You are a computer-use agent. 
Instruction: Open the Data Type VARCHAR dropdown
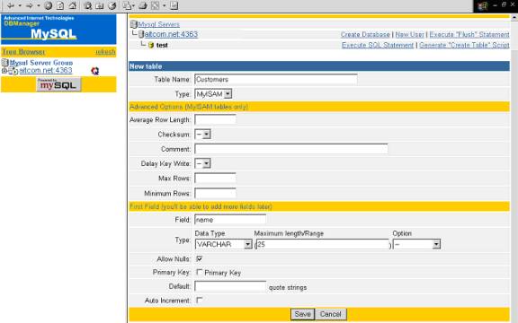coord(223,244)
